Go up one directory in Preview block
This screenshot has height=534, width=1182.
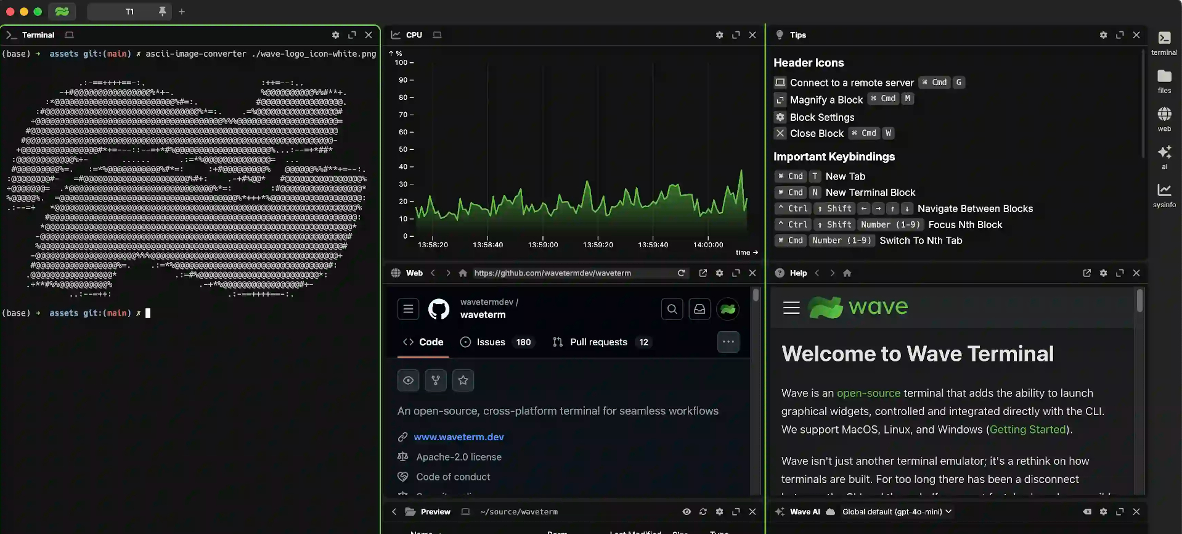pyautogui.click(x=394, y=512)
